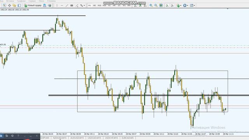The image size is (249, 140).
Task: Open the MetaEditor person icon
Action: click(45, 5)
